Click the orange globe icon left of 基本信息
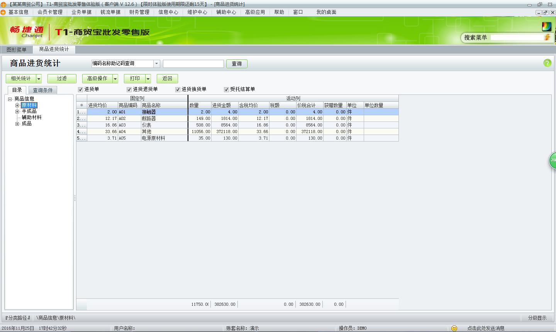 3,12
